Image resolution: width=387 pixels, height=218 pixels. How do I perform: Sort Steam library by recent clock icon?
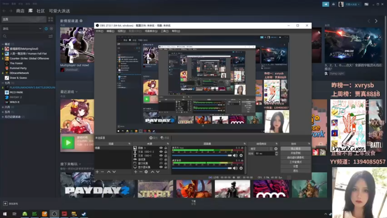[46, 29]
